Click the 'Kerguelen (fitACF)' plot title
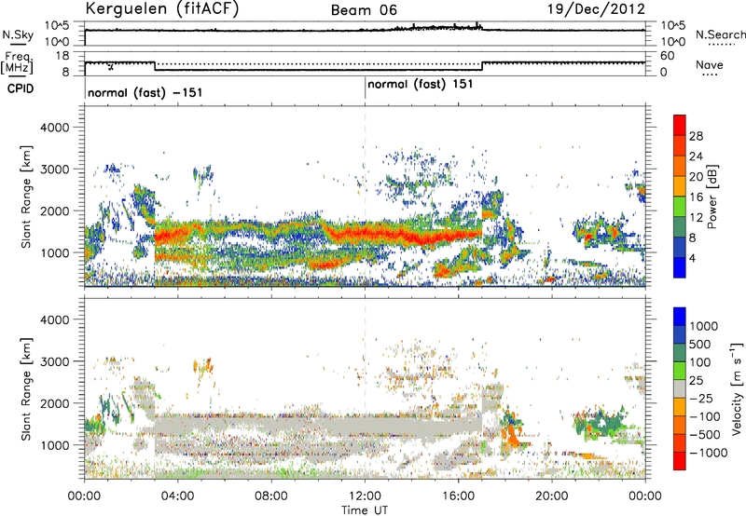The width and height of the screenshot is (746, 516). click(161, 9)
